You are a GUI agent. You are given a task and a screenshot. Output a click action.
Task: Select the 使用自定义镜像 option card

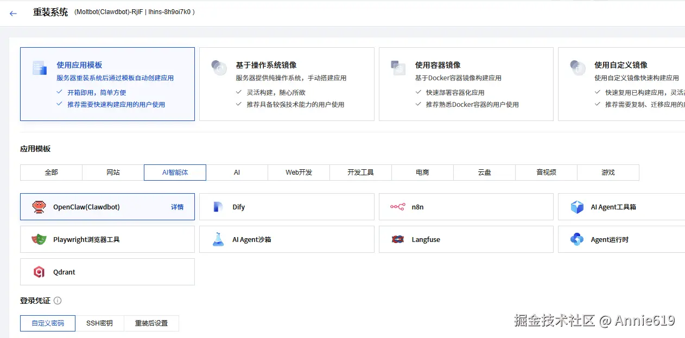coord(621,84)
